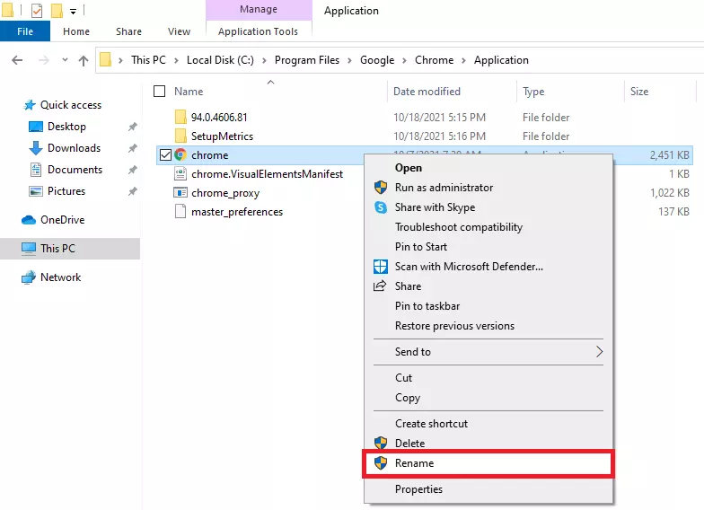Click the properties icon in quick access toolbar
704x510 pixels.
[x=37, y=10]
